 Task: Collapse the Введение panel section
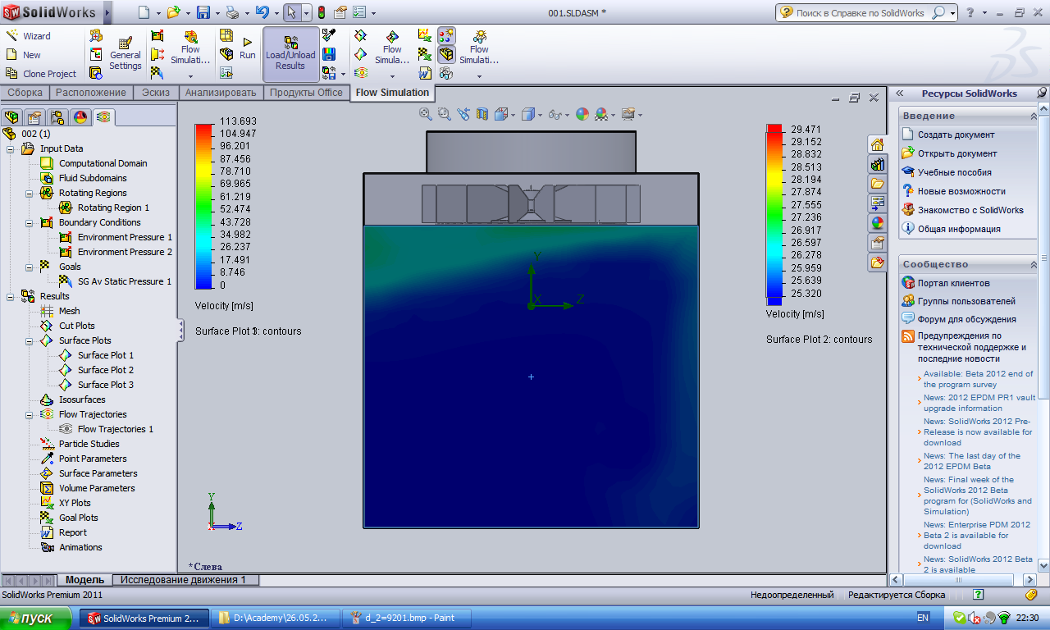coord(1033,116)
